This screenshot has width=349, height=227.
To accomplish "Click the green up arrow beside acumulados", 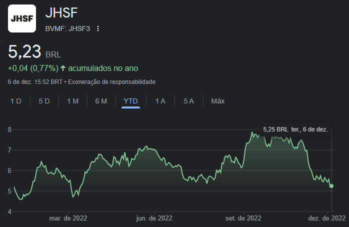I will pyautogui.click(x=63, y=68).
